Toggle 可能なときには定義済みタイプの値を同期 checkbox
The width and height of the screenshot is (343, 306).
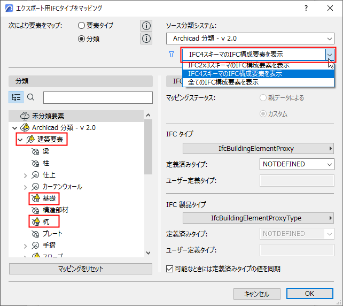[169, 269]
